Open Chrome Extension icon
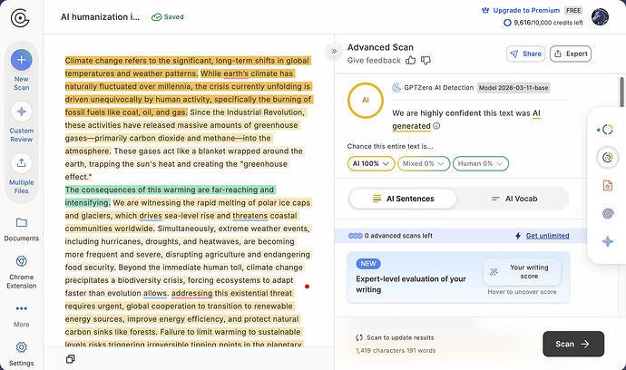 tap(22, 261)
